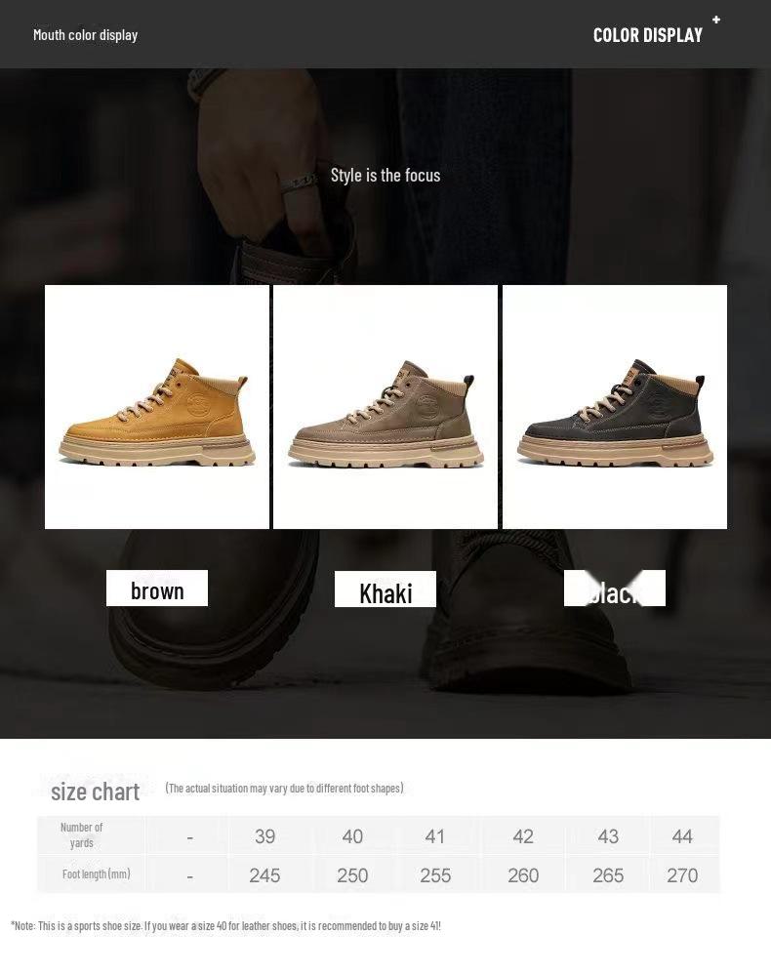Select size 42 in the size chart
The image size is (771, 975).
click(523, 836)
